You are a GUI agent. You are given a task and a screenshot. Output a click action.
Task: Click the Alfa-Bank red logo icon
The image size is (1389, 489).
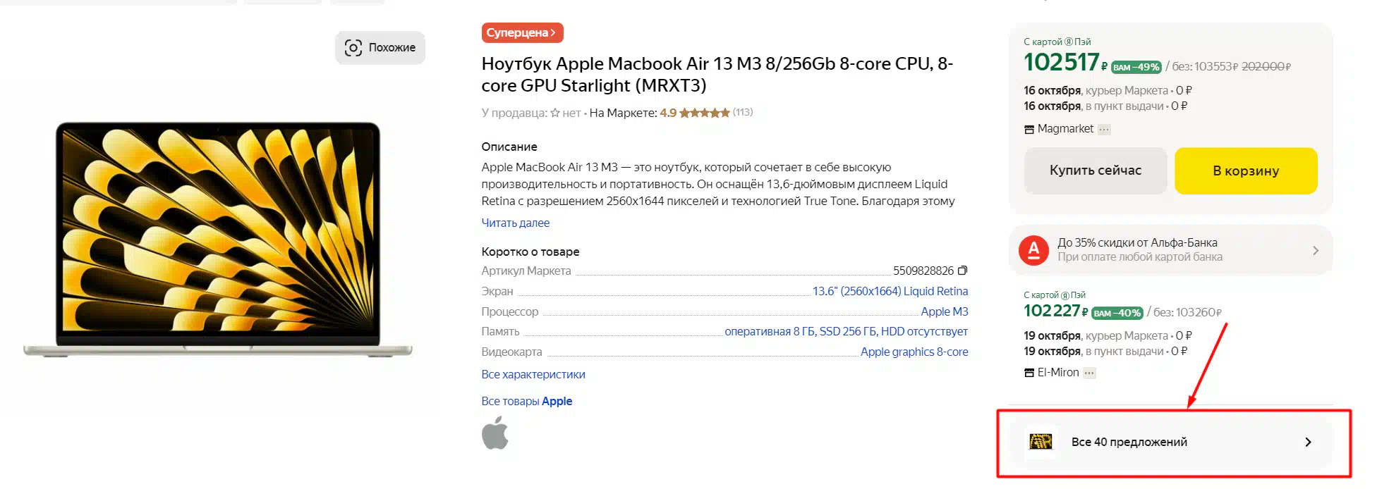point(1033,250)
